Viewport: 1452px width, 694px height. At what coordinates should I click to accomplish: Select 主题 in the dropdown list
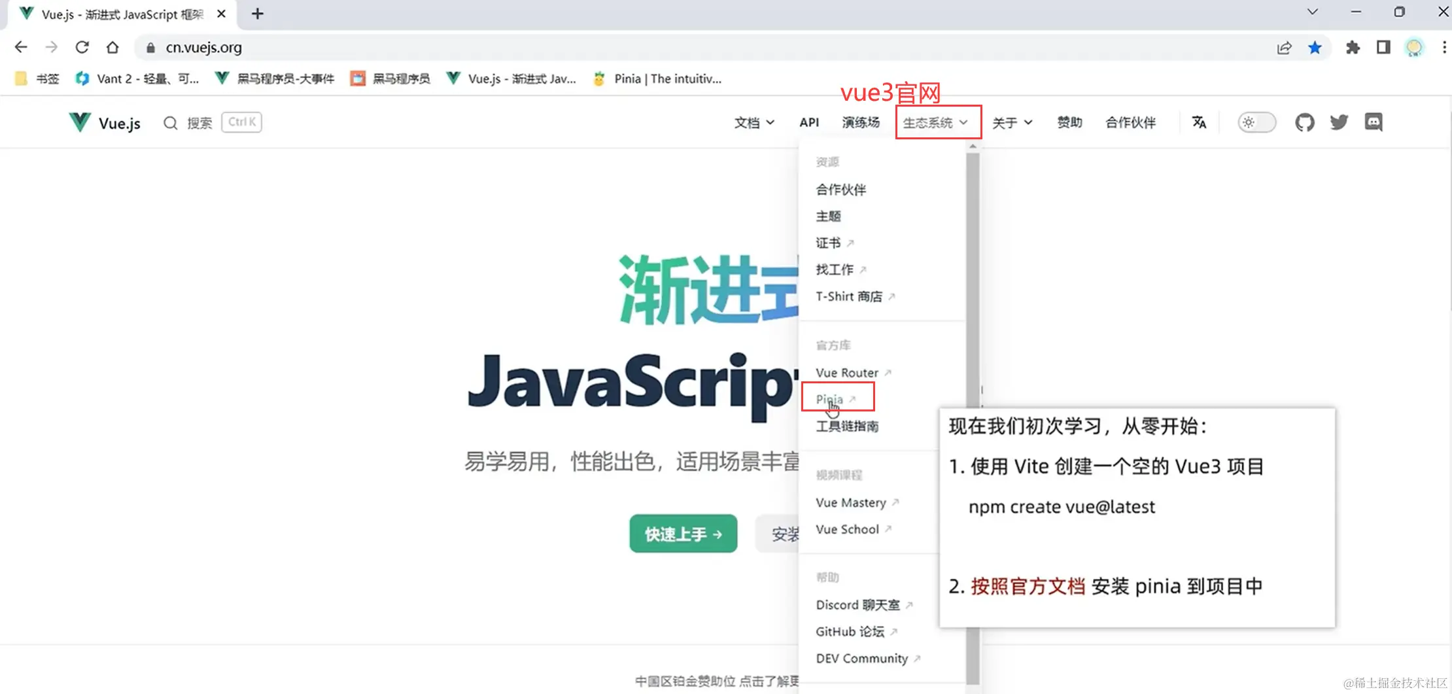point(828,217)
